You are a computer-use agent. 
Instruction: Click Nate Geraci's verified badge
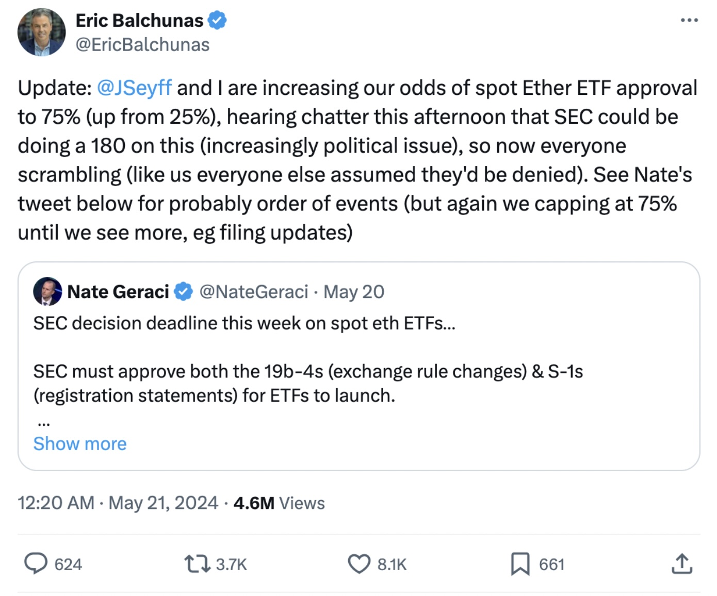click(183, 292)
